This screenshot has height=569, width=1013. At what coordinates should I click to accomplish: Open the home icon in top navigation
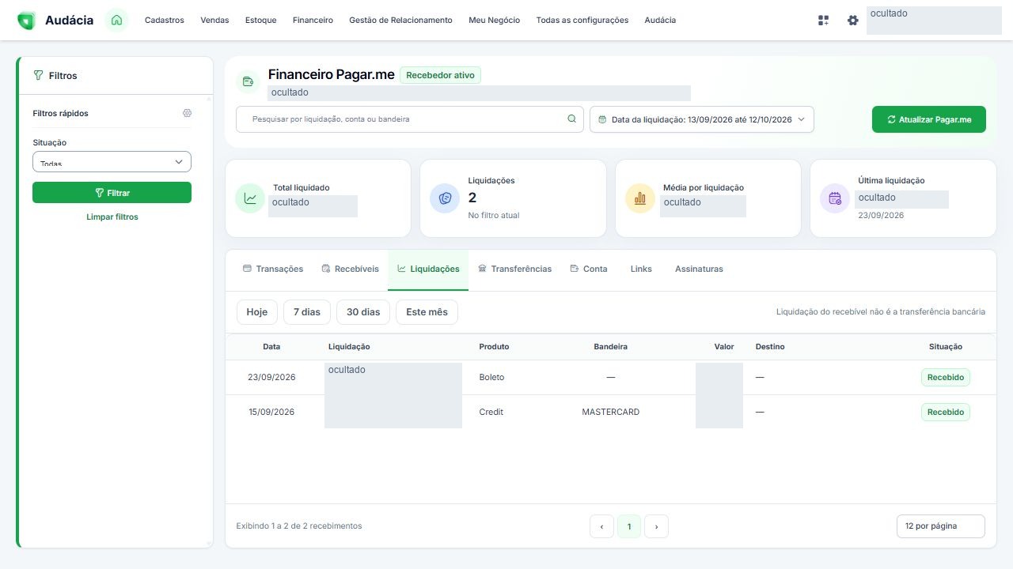[117, 20]
